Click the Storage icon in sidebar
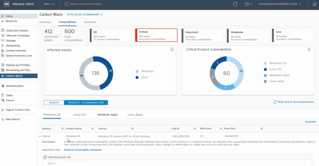The height and width of the screenshot is (166, 319). [x=3, y=40]
